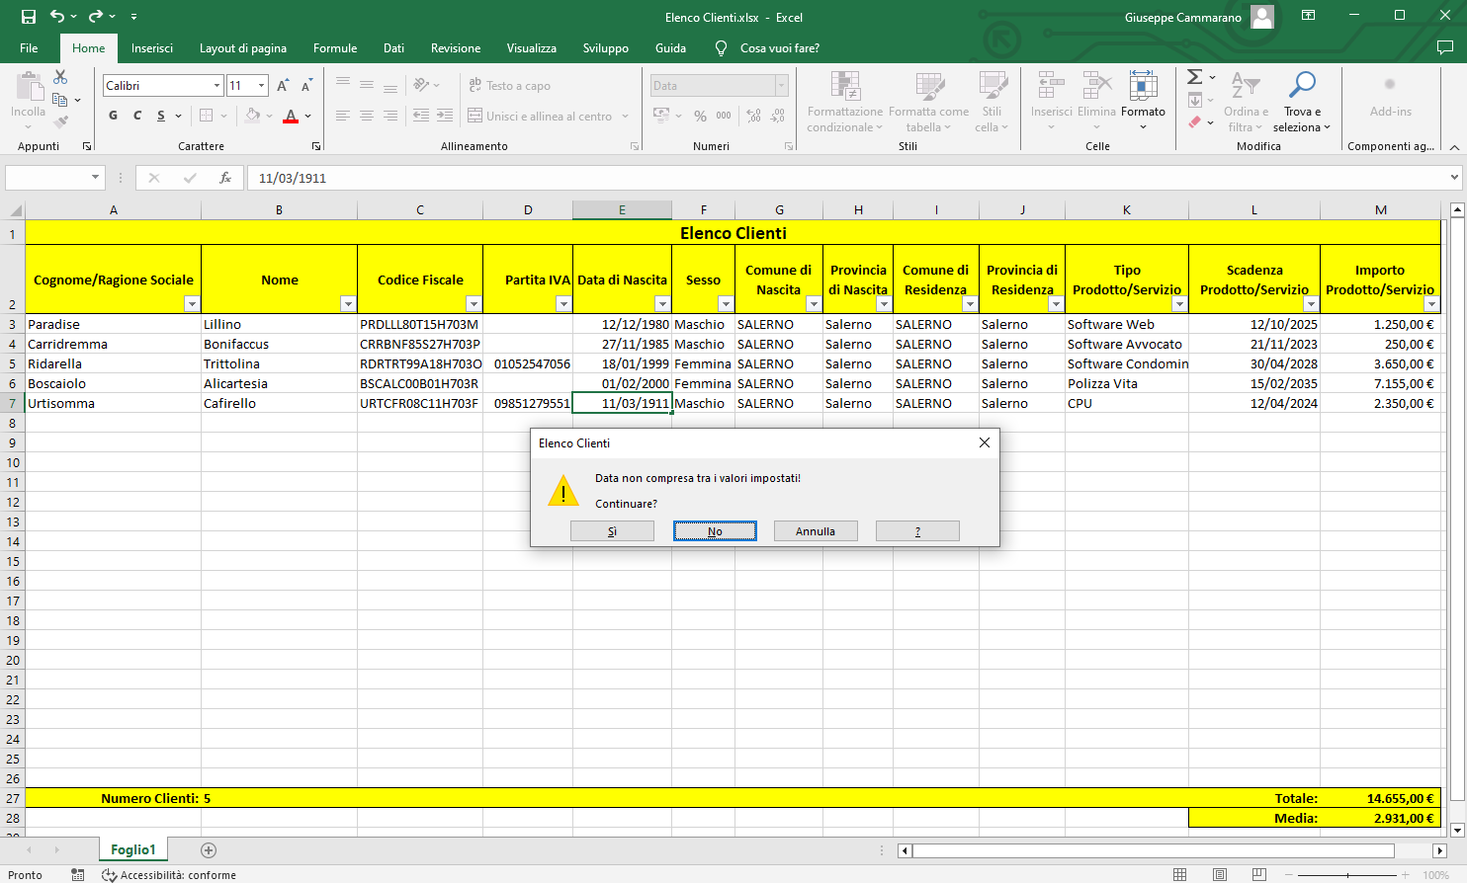The image size is (1467, 883).
Task: Open Trova e seleziona magnifier
Action: coord(1302,102)
